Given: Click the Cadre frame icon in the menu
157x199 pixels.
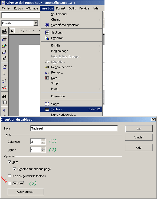Looking at the screenshot, I should (x=47, y=104).
